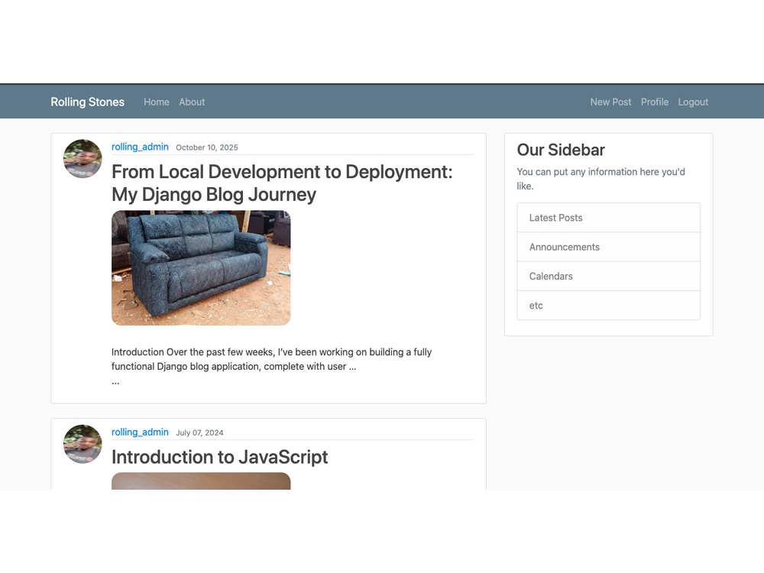Click the July 07, 2024 date

[199, 432]
